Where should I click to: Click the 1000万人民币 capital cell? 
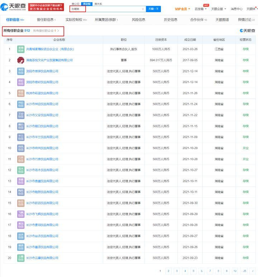[x=161, y=49]
